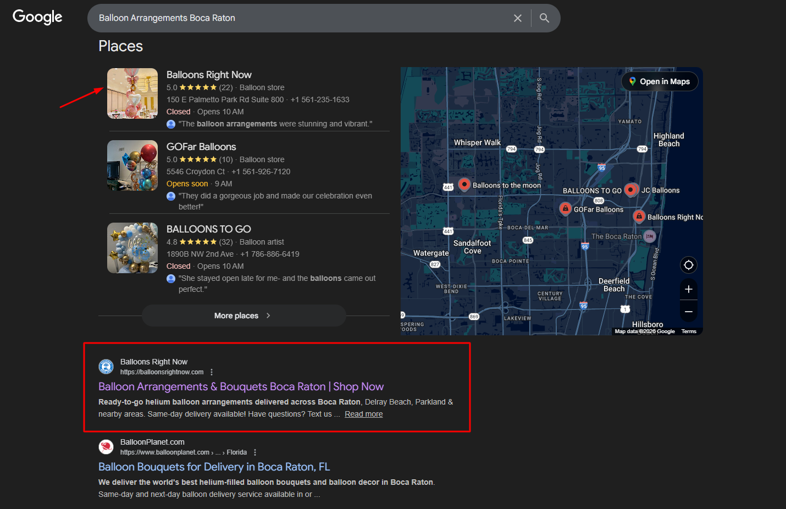Center map on your current location
Screen dimensions: 786x509
coord(688,265)
